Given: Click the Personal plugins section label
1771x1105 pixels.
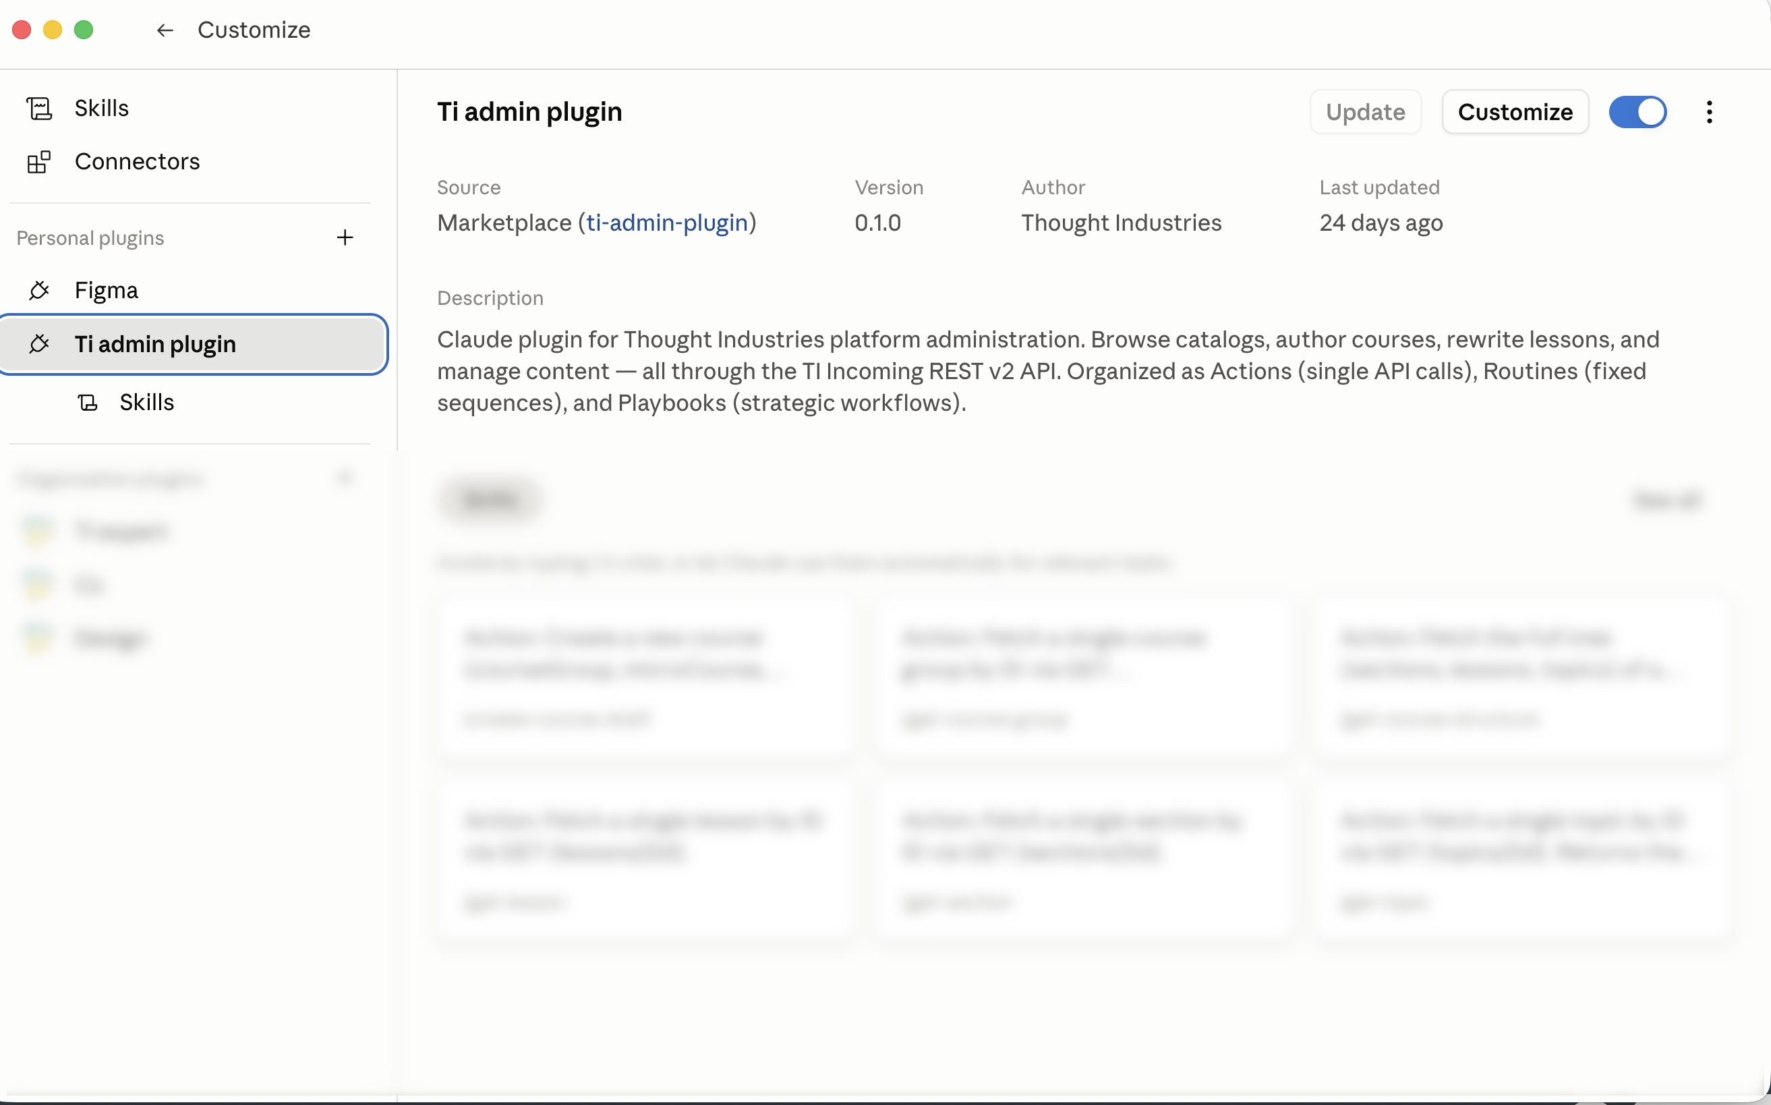Looking at the screenshot, I should point(90,238).
